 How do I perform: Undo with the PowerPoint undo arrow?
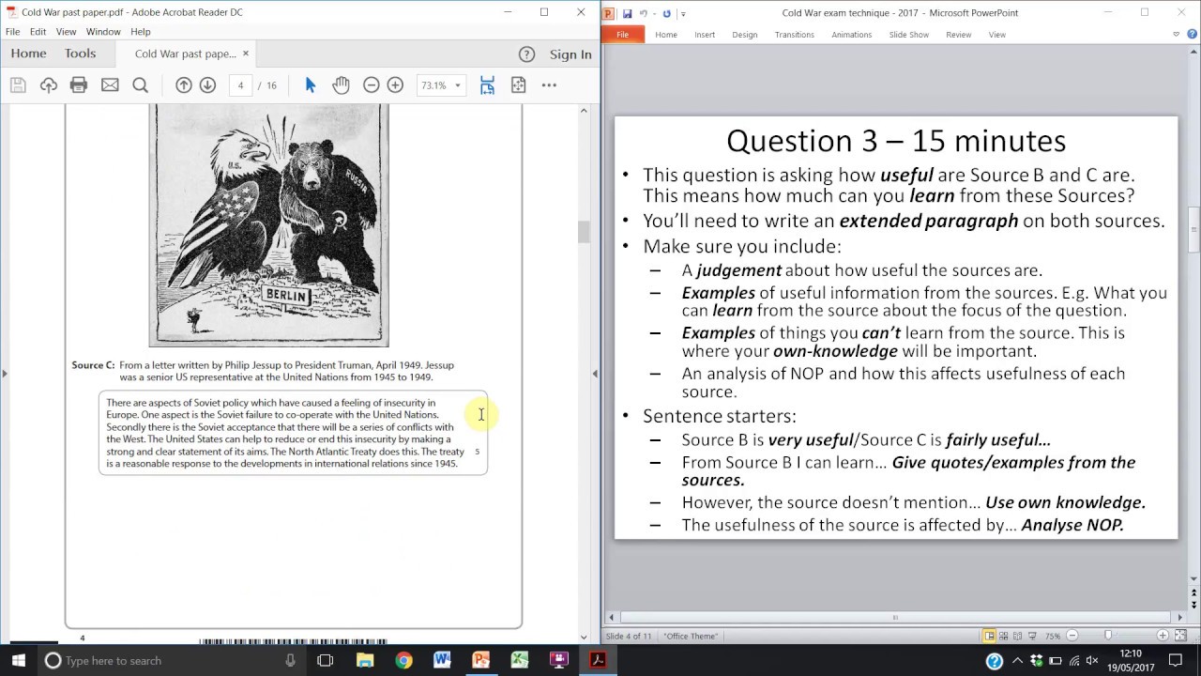pos(644,13)
